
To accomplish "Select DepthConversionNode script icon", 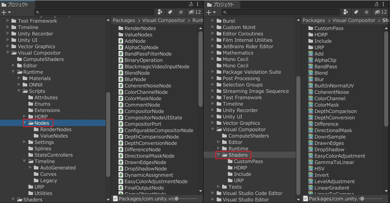I will tap(121, 143).
